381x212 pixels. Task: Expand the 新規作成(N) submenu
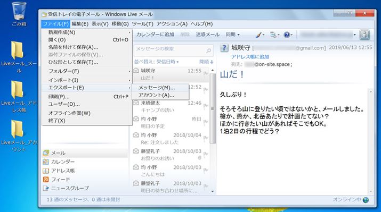[87, 32]
